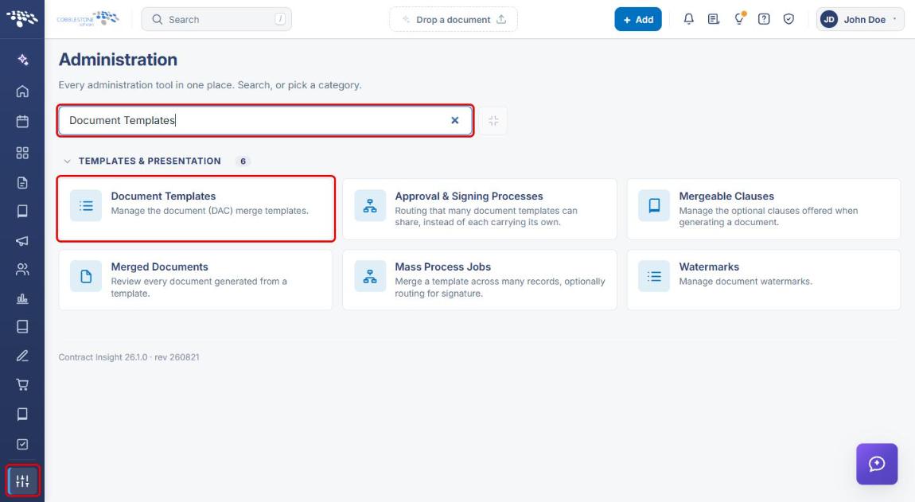Click the Drop a document upload area
Screen dimensions: 915x502
click(x=454, y=19)
